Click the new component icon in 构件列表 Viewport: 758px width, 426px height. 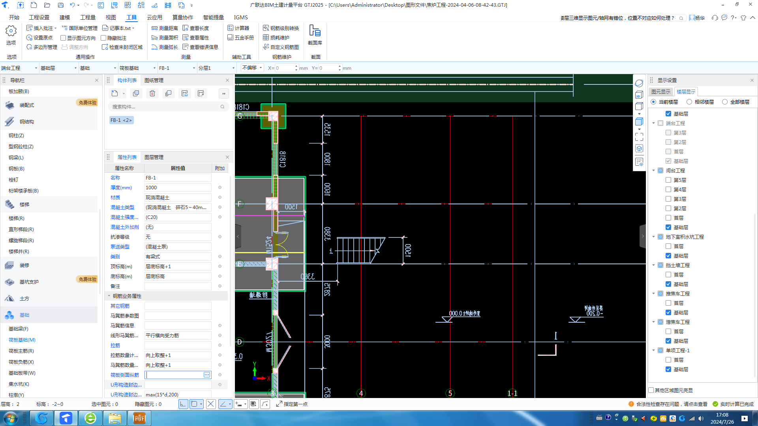(x=114, y=93)
